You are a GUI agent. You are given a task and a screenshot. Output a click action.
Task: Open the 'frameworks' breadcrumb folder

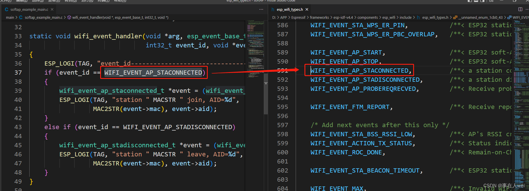coord(319,17)
